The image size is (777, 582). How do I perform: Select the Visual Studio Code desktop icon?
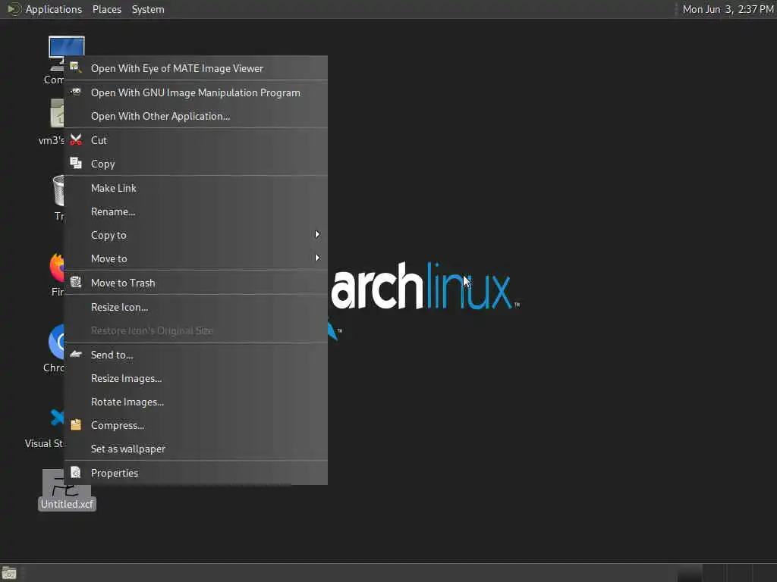pyautogui.click(x=58, y=418)
